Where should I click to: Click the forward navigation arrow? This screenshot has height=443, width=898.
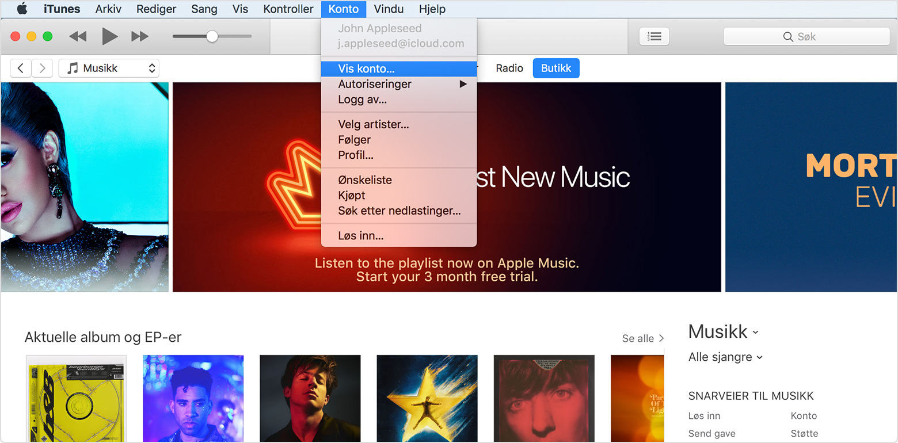42,68
